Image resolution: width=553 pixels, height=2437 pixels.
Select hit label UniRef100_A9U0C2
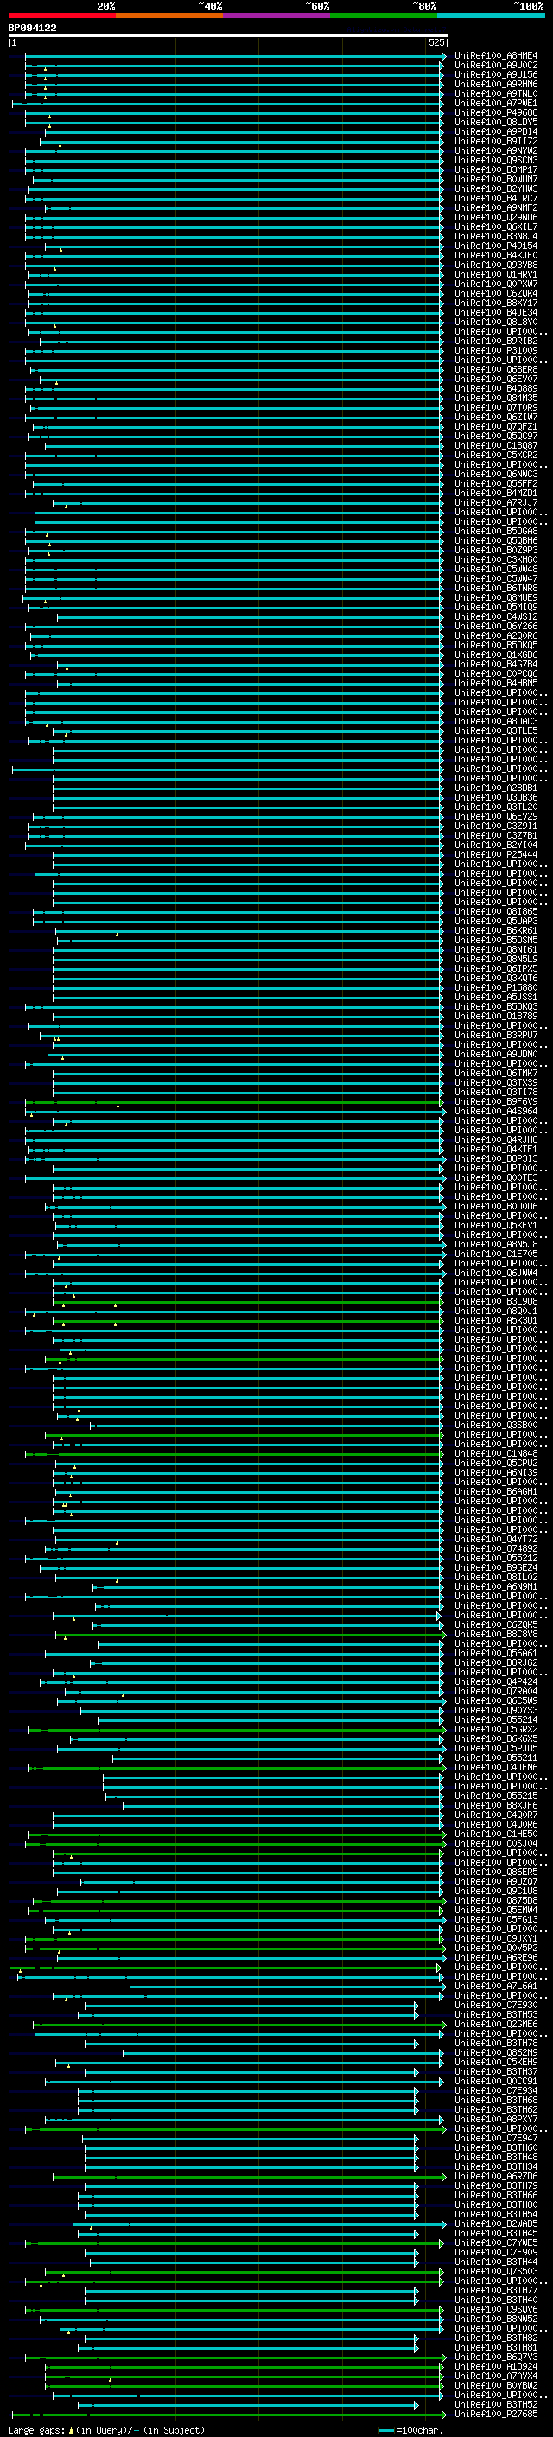[496, 67]
